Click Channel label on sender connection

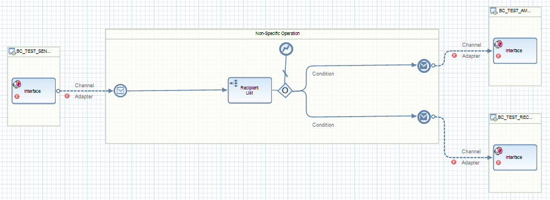(x=85, y=86)
